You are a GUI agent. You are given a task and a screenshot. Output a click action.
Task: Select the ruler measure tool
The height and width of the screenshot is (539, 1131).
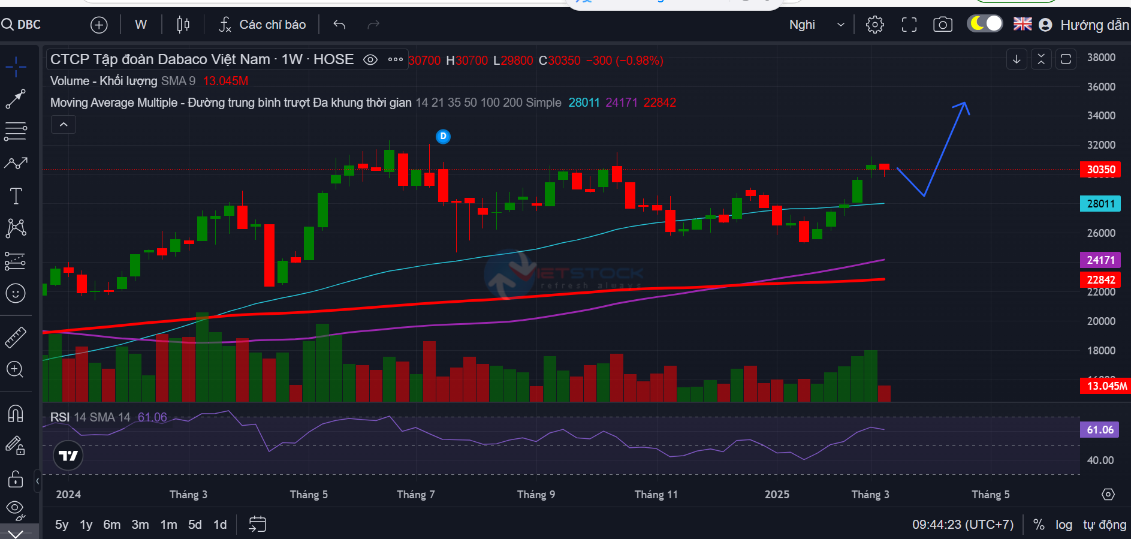coord(16,338)
